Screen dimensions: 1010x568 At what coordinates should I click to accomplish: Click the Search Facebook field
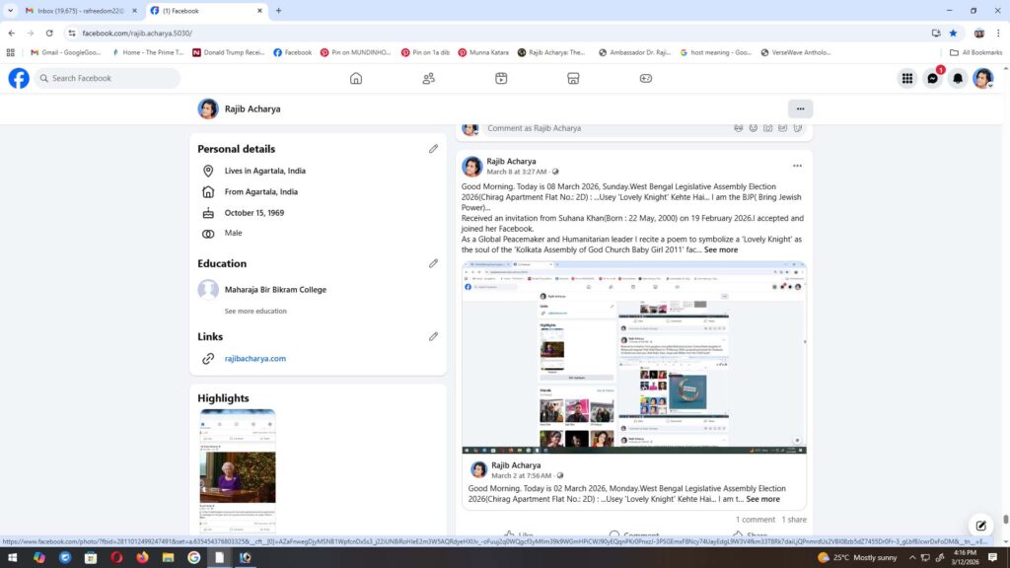tap(108, 79)
